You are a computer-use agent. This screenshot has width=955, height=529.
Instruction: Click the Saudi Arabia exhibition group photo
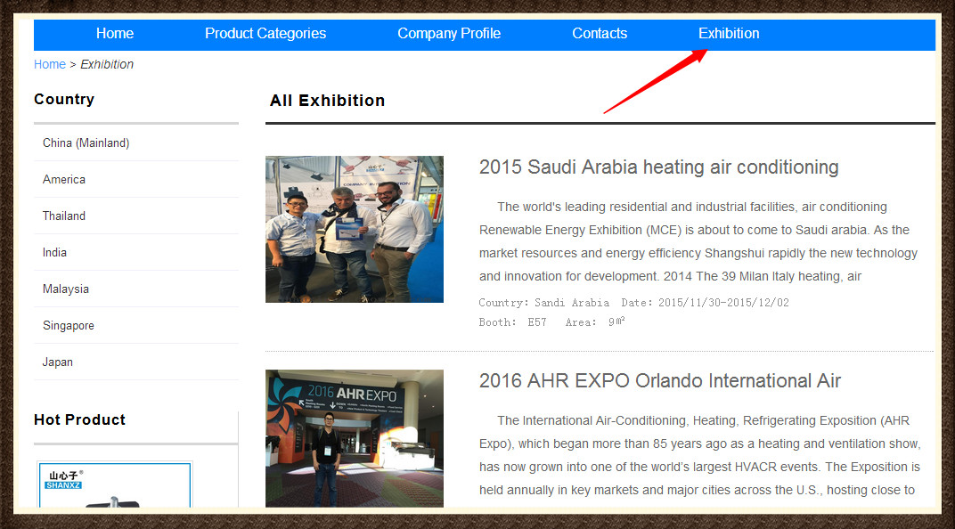click(x=355, y=229)
